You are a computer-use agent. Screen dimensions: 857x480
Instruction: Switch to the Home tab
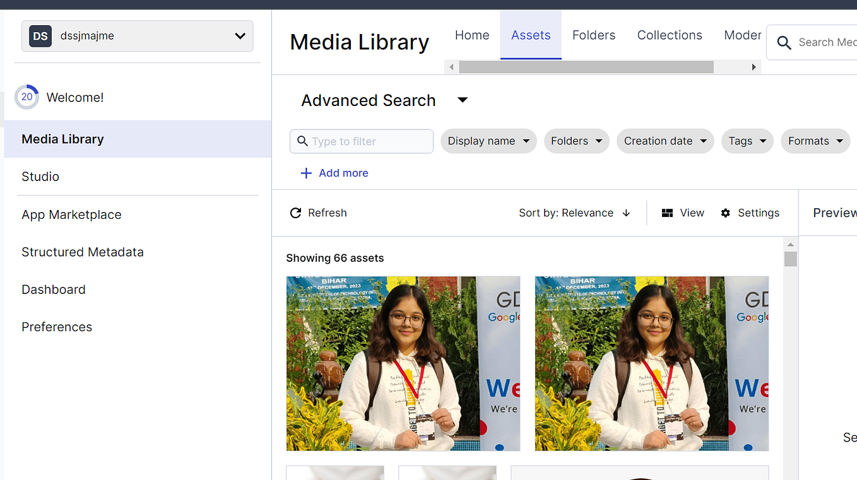(x=471, y=35)
